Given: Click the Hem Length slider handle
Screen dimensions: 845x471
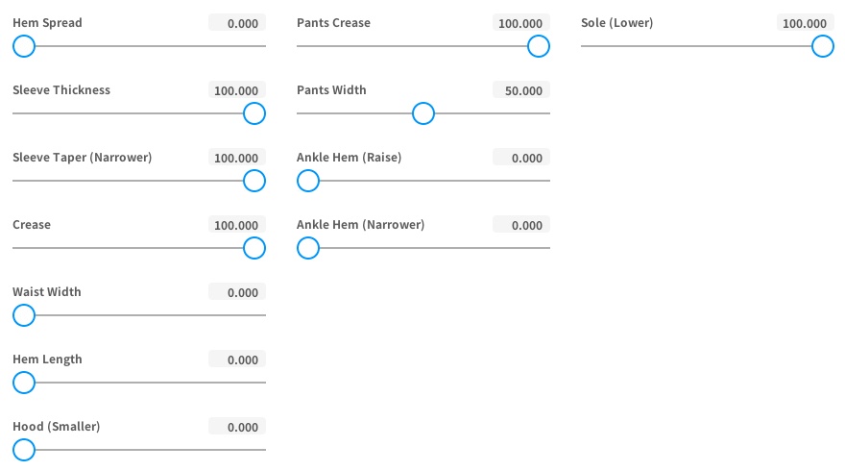Looking at the screenshot, I should pyautogui.click(x=24, y=383).
